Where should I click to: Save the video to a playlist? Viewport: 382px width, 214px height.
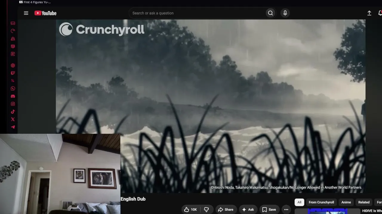[269, 210]
